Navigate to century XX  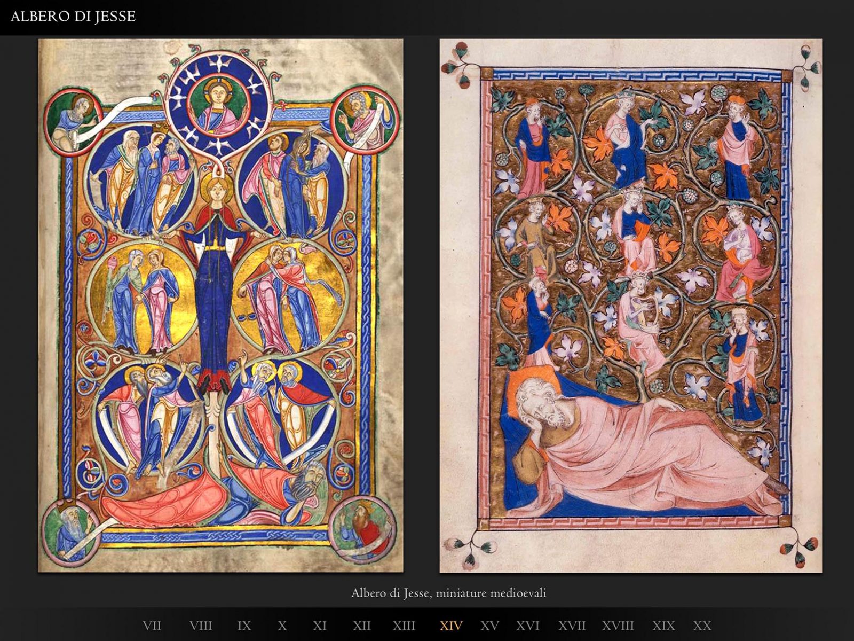[702, 626]
